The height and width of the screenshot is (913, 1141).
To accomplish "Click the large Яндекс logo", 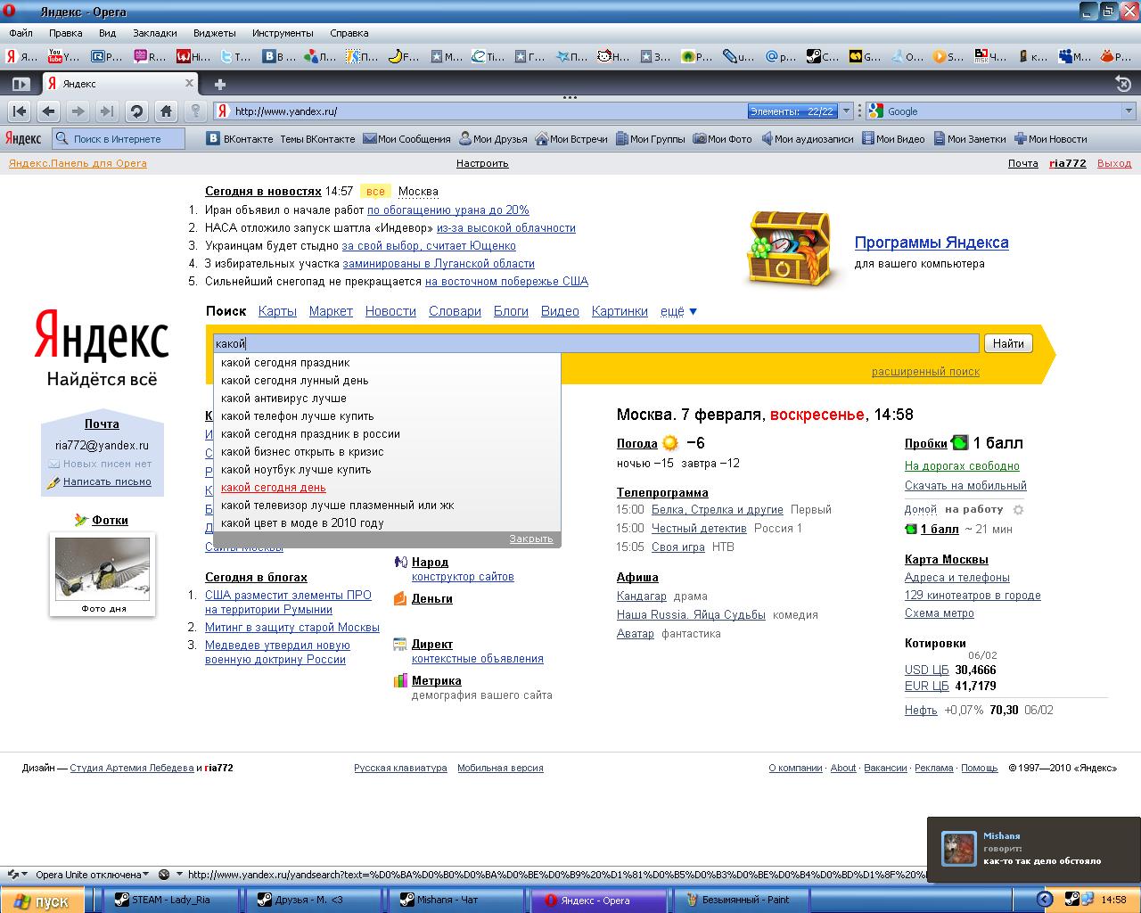I will coord(102,335).
